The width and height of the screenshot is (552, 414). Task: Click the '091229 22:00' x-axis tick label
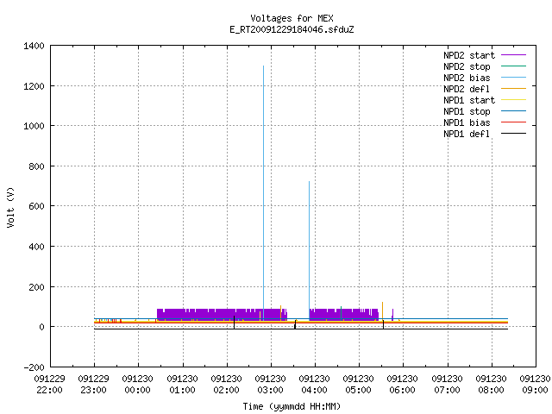50,385
